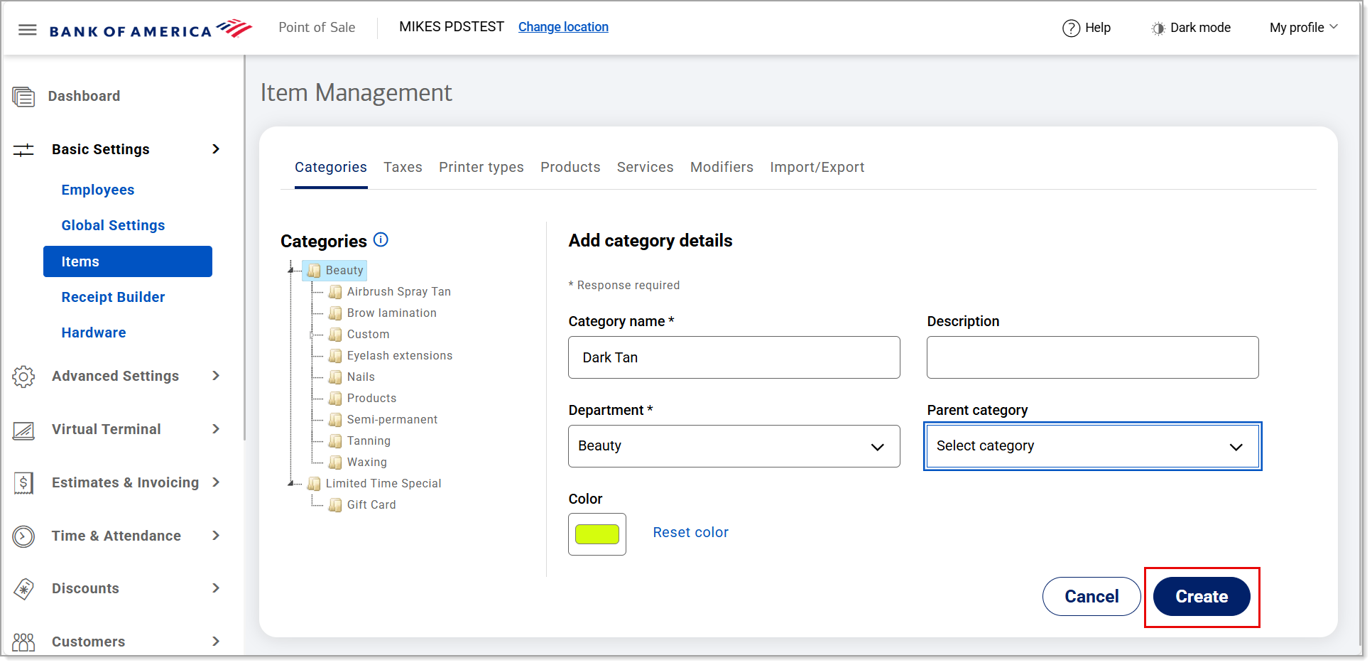Expand the Virtual Terminal chevron
The image size is (1372, 665).
point(216,429)
